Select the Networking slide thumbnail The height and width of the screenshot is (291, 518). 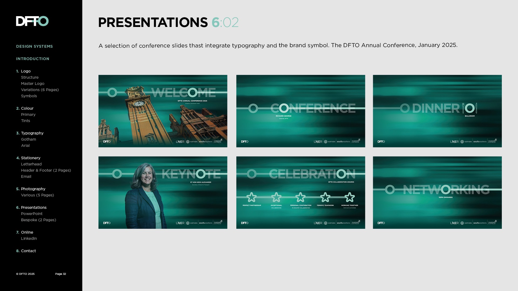point(437,192)
